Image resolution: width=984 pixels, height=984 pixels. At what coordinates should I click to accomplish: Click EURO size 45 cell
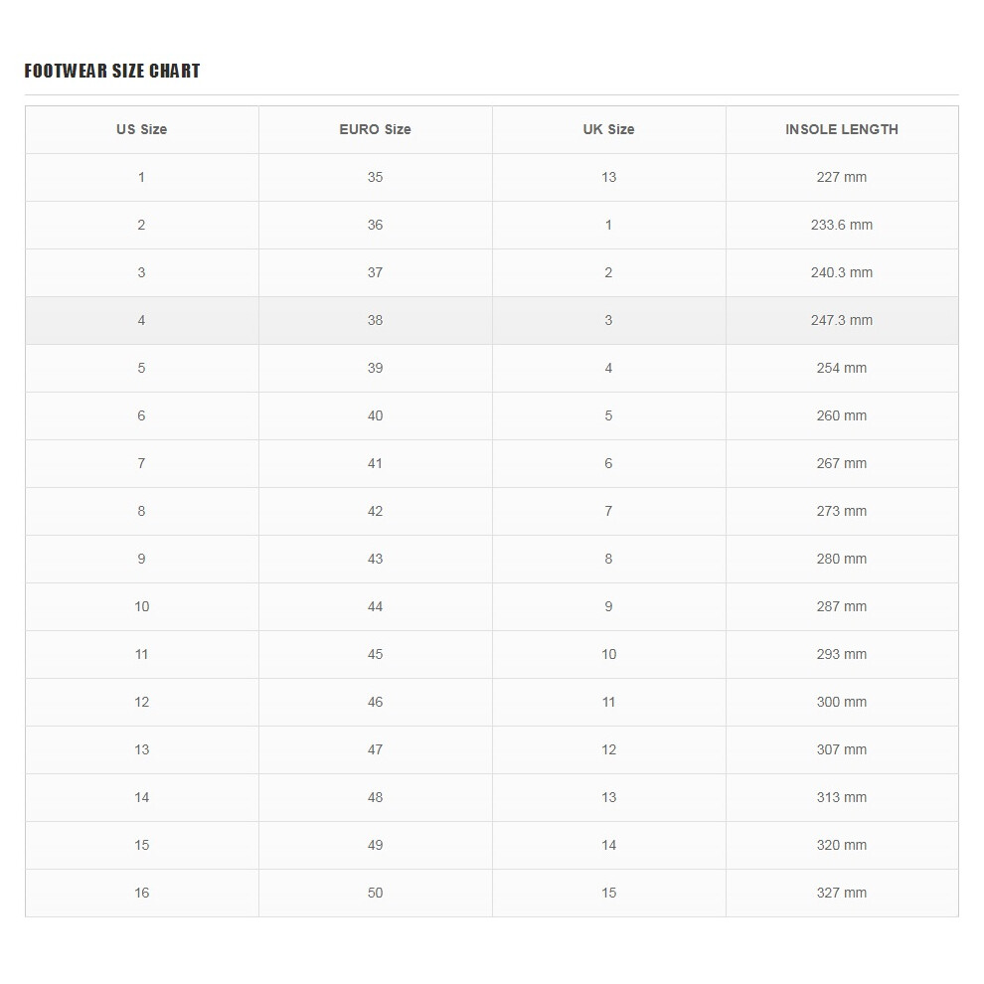(x=376, y=655)
